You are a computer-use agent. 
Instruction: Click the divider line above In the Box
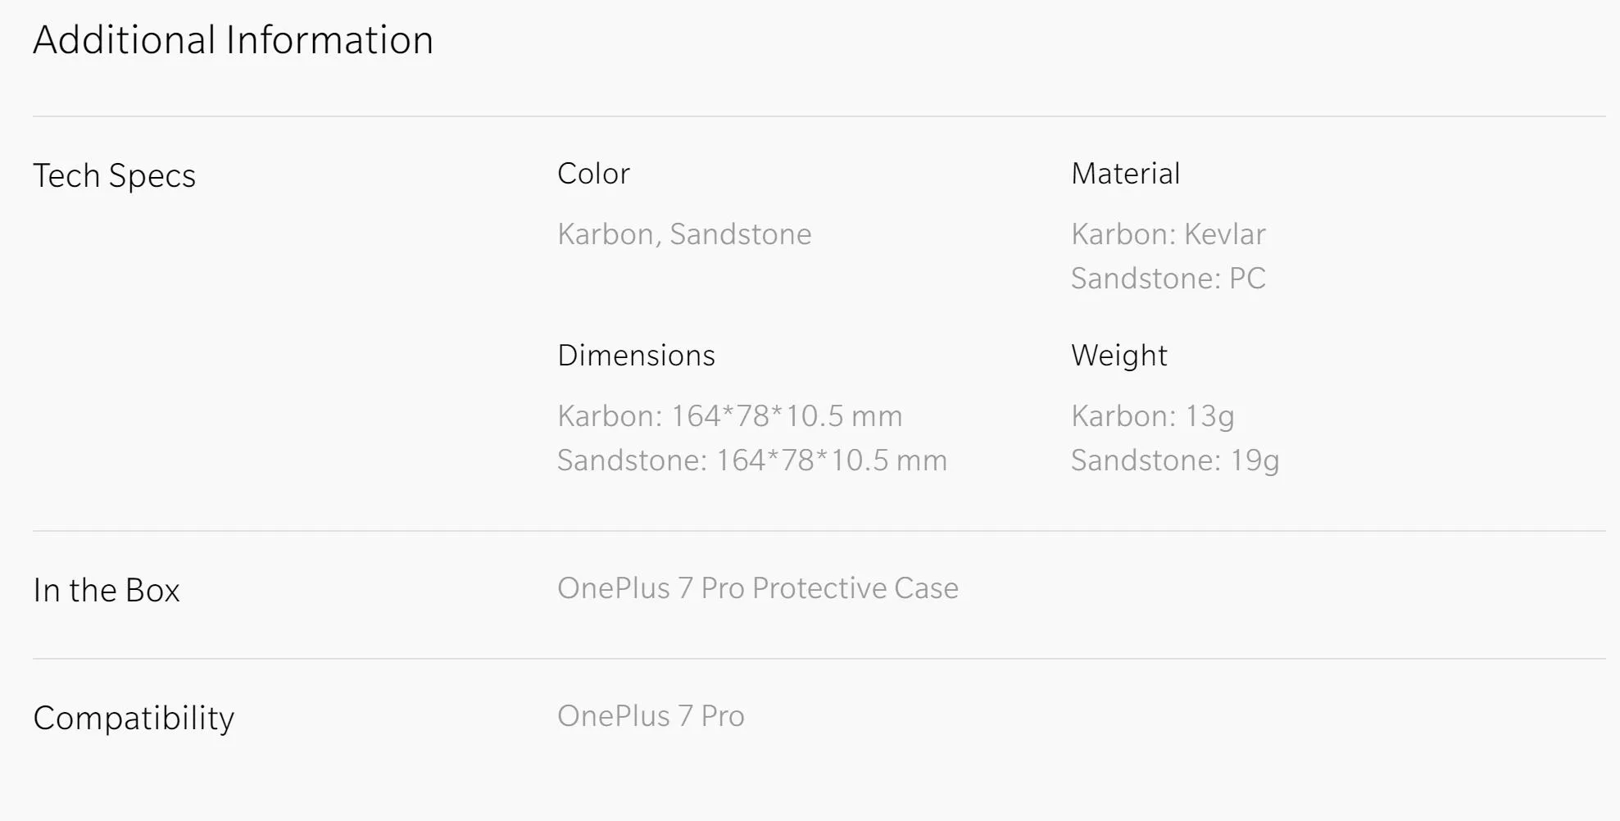(819, 531)
